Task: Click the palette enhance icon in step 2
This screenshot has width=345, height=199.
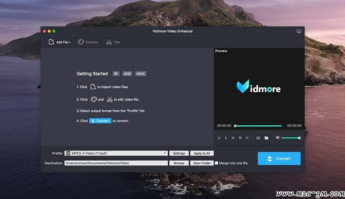Action: pos(94,99)
